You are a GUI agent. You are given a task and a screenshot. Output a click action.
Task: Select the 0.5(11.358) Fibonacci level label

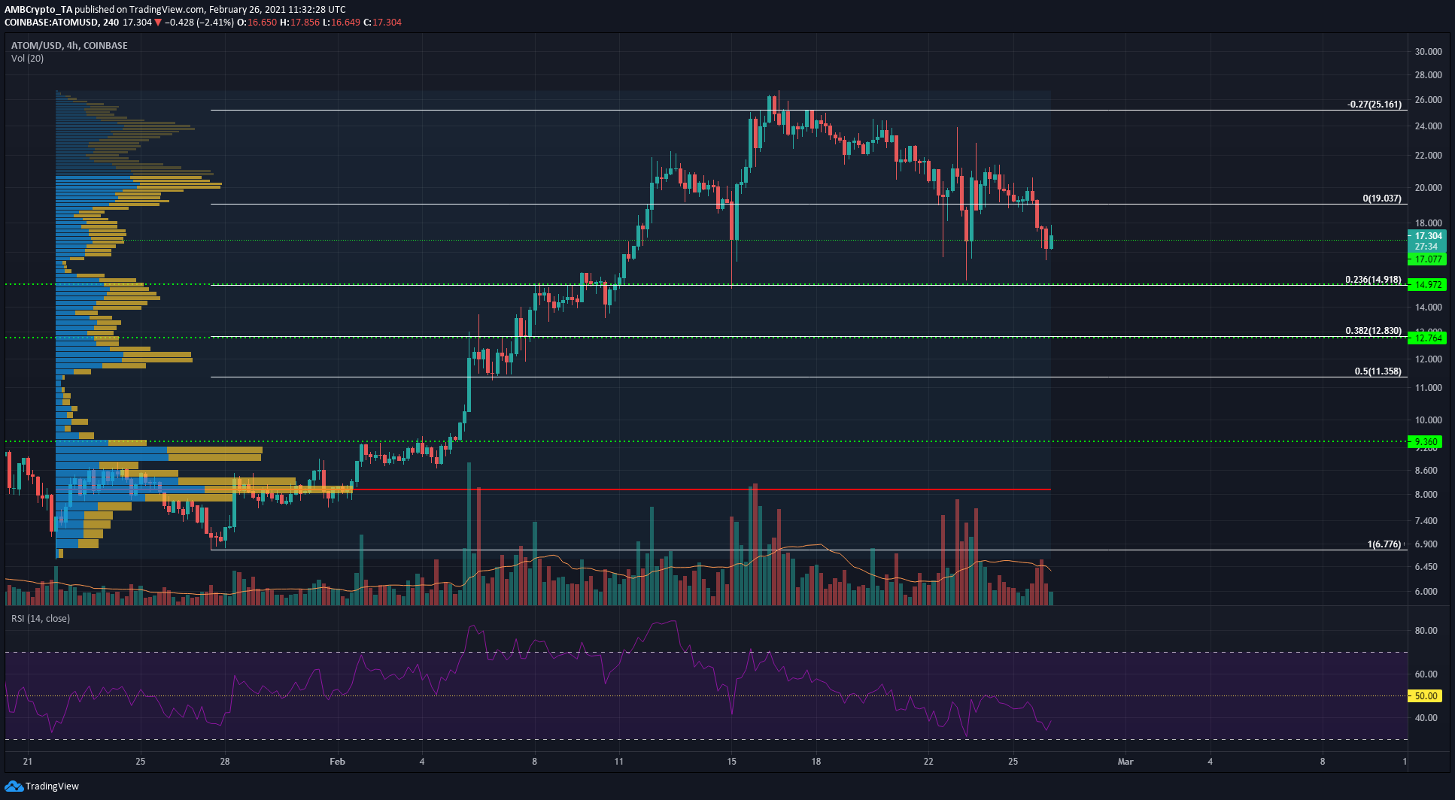pyautogui.click(x=1378, y=371)
